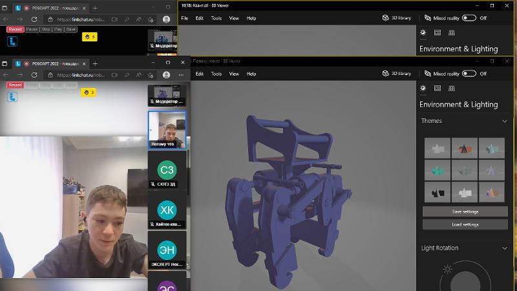Click the Save settings button
The height and width of the screenshot is (291, 517).
[465, 211]
